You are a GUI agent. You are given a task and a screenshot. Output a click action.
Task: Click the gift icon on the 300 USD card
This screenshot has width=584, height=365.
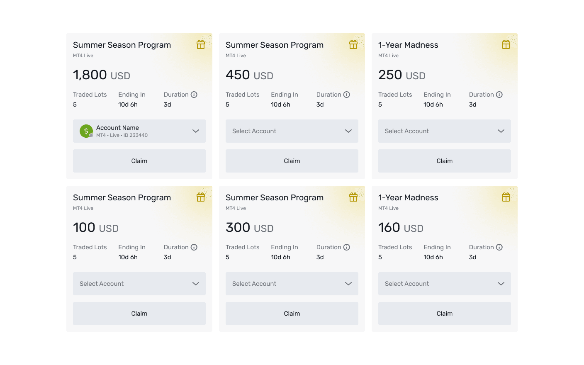coord(353,197)
